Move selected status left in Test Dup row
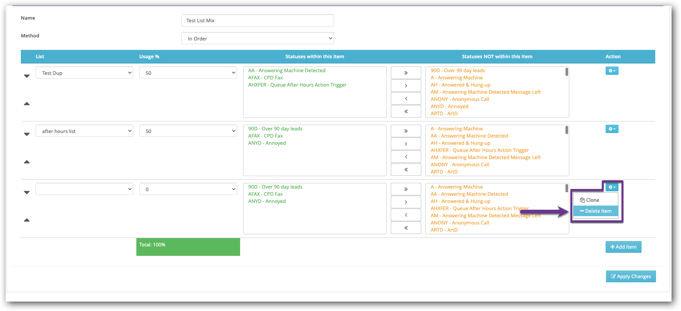This screenshot has width=681, height=311. click(x=406, y=99)
